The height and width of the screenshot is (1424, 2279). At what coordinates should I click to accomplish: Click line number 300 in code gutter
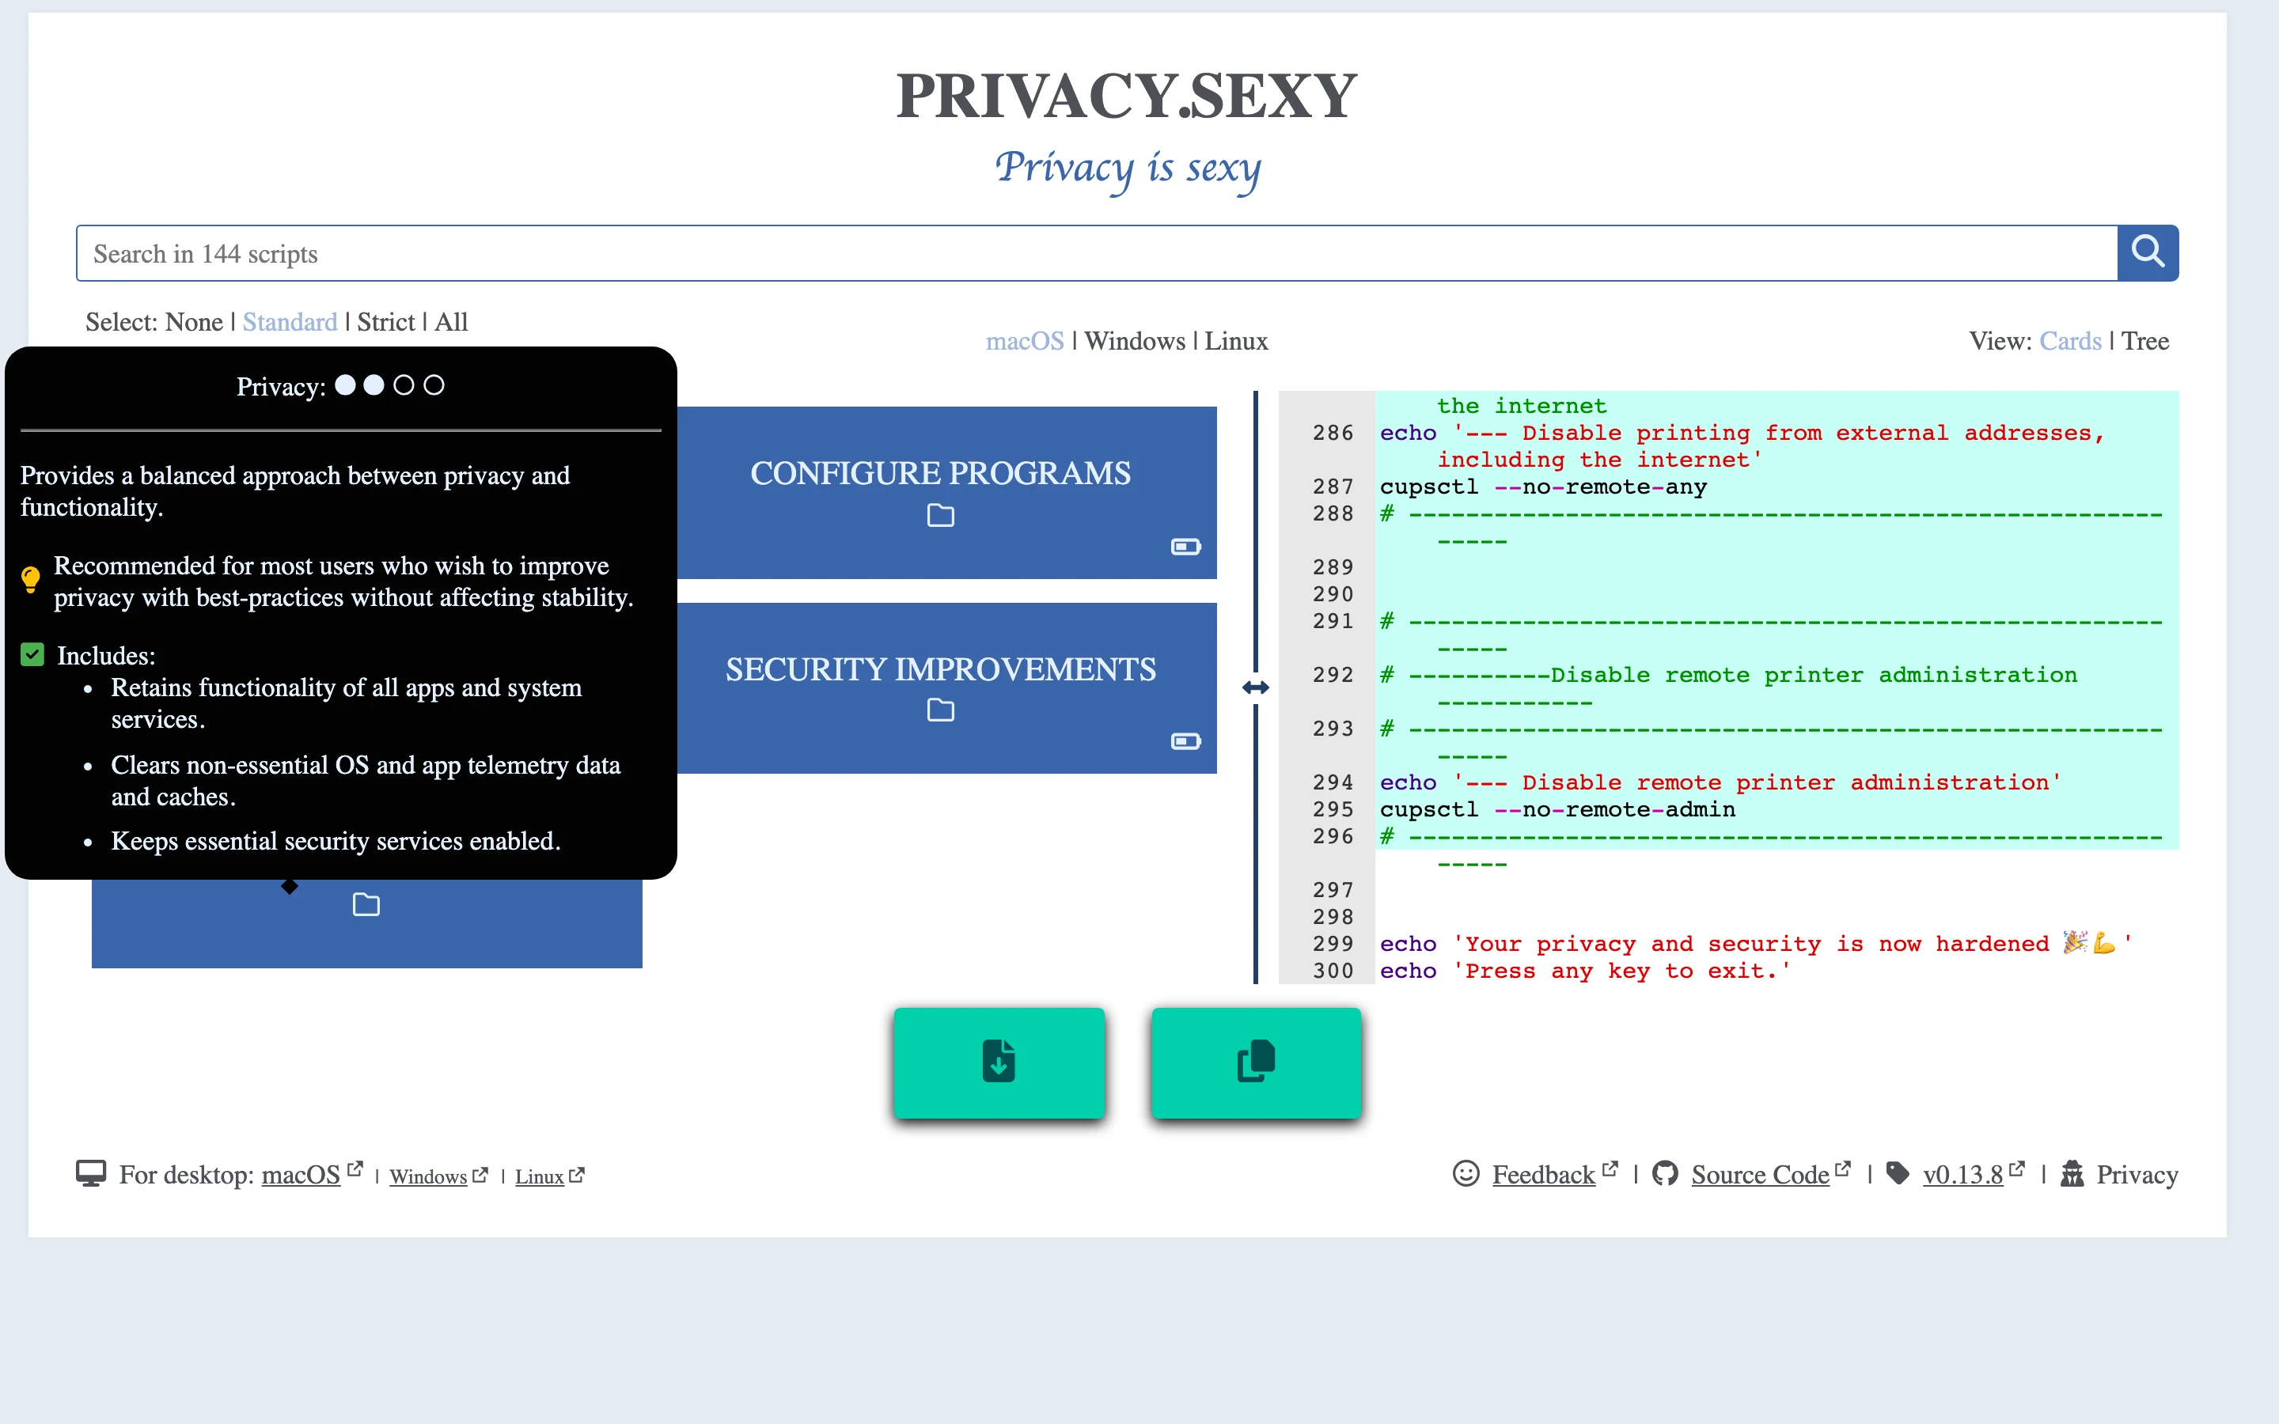1333,971
